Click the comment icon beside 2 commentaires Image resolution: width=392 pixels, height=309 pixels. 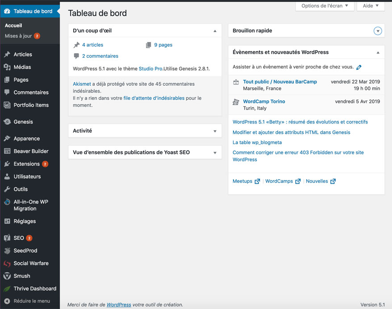[76, 56]
